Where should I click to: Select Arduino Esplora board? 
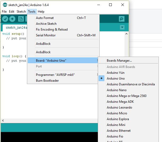[x=128, y=119]
